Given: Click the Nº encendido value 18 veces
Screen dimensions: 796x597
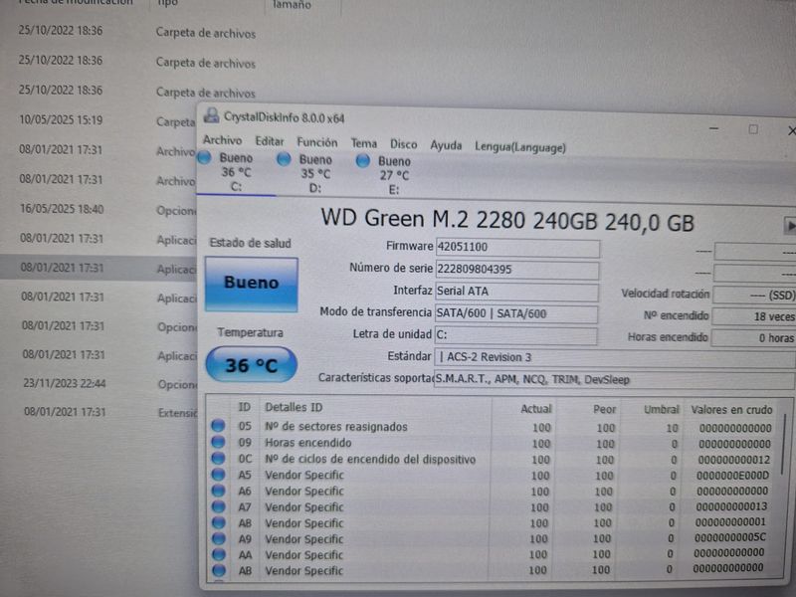Looking at the screenshot, I should [754, 316].
